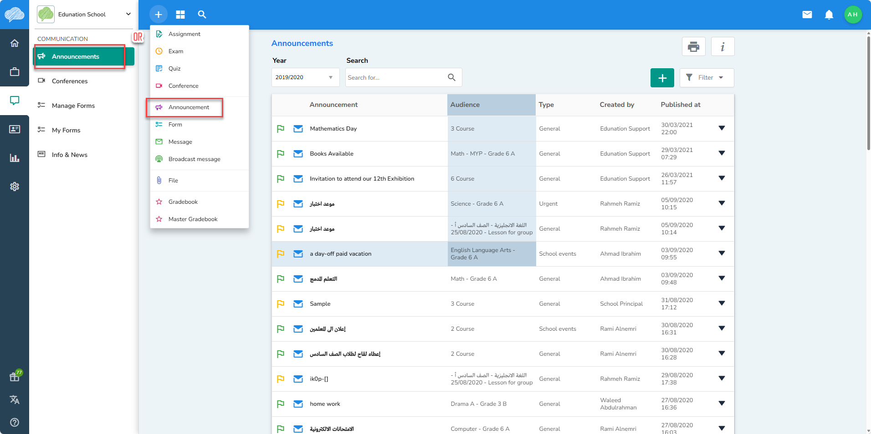Open the help question mark icon
The width and height of the screenshot is (871, 434).
pos(15,422)
